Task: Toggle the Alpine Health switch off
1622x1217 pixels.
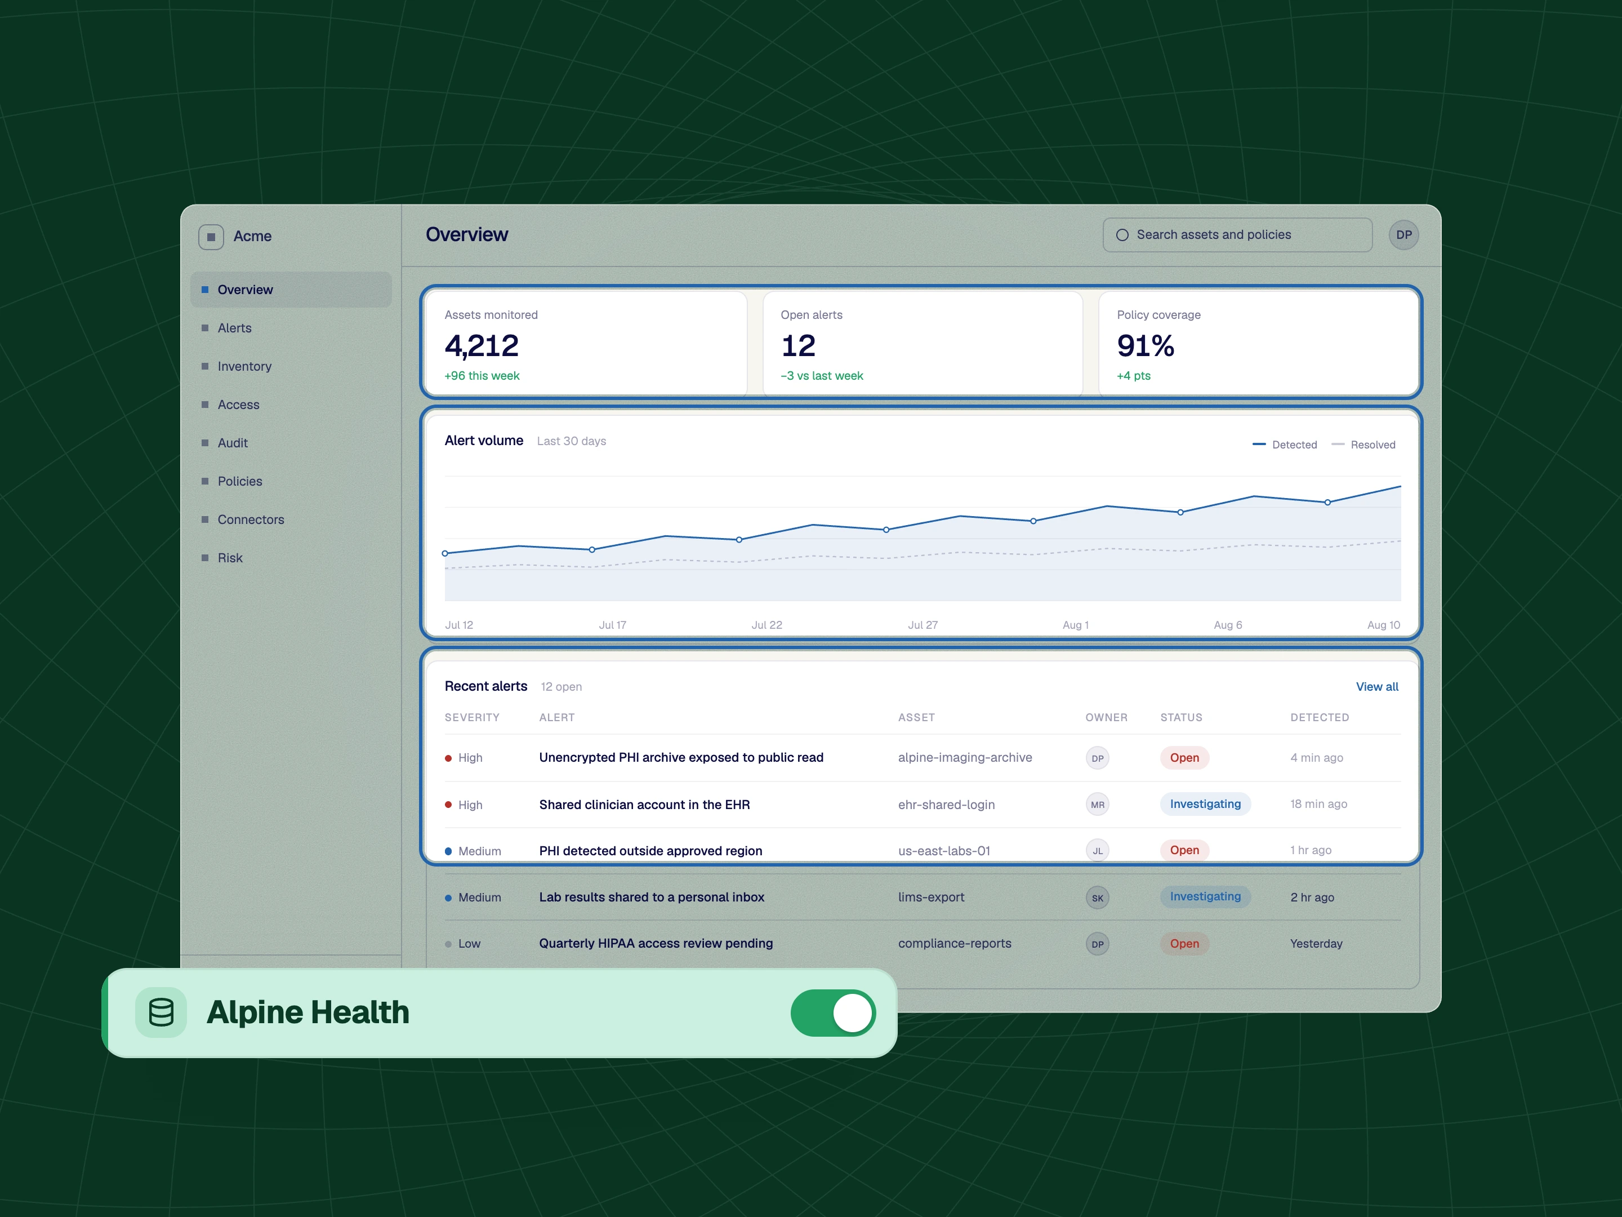Action: point(833,1013)
